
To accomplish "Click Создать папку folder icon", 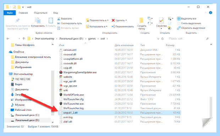I will (142, 21).
